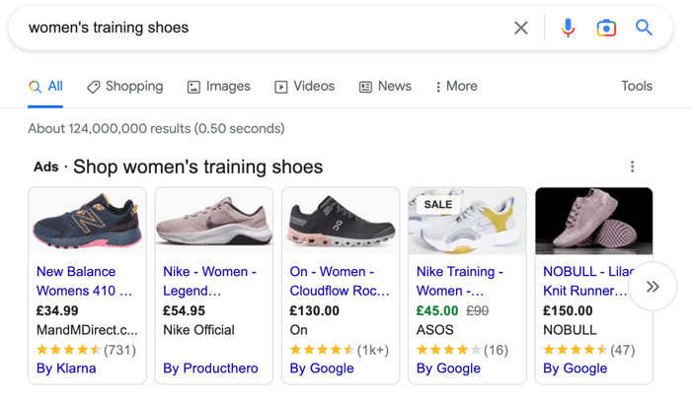Image resolution: width=691 pixels, height=402 pixels.
Task: Click the Shop women's training shoes heading
Action: (197, 167)
